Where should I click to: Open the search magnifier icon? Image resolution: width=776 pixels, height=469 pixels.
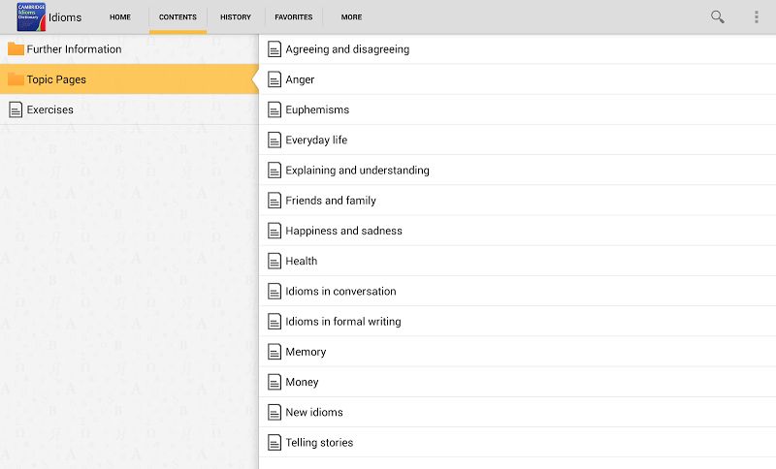(x=718, y=17)
